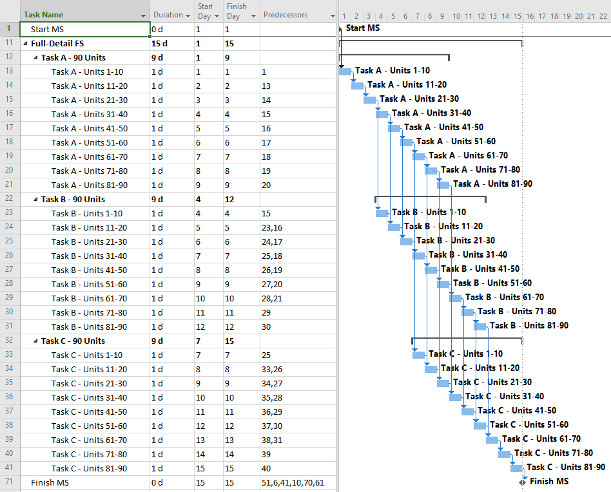Click the Start MS milestone diamond
This screenshot has width=611, height=492.
pos(340,28)
